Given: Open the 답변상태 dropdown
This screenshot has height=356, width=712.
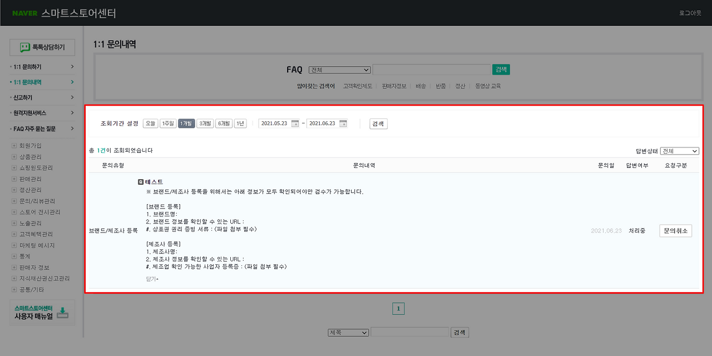Looking at the screenshot, I should coord(679,151).
